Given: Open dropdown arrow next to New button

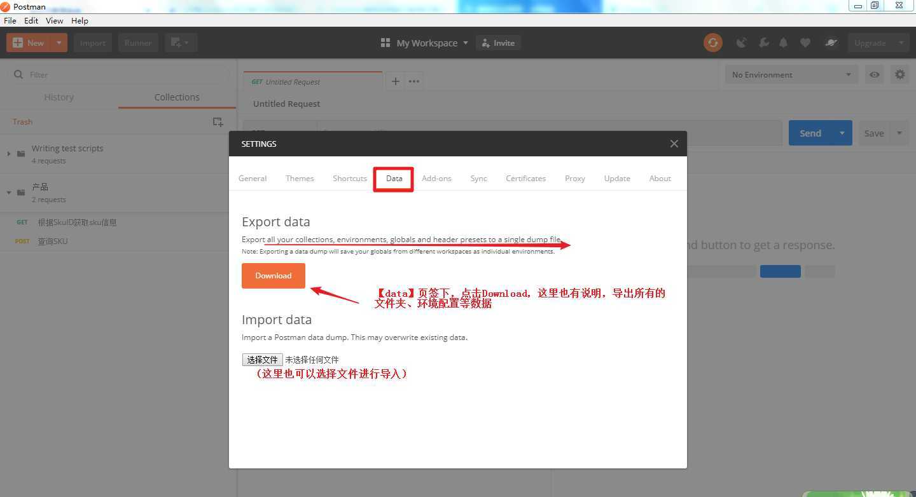Looking at the screenshot, I should 59,43.
